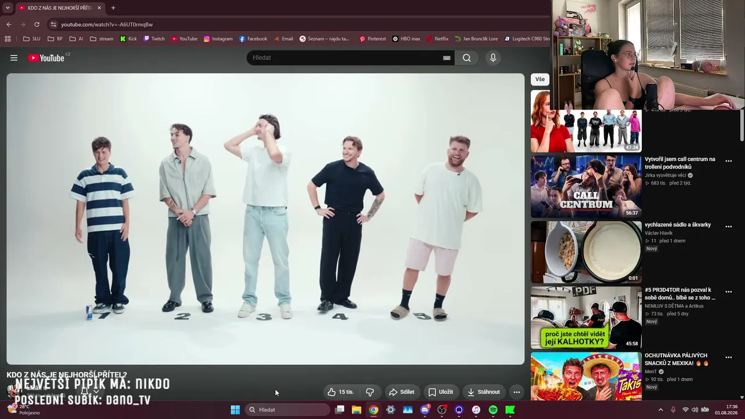
Task: Open the on-screen keyboard icon in search
Action: tap(446, 58)
